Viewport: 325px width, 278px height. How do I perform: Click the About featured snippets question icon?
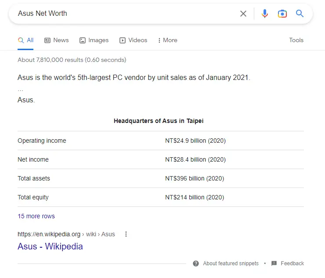(196, 263)
